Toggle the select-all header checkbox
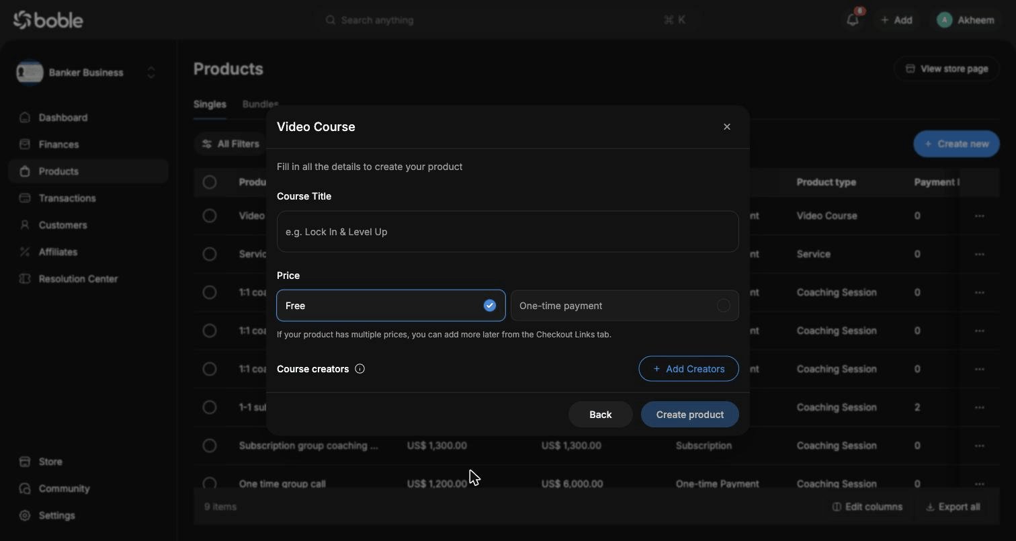Screen dimensions: 1016x541 click(x=210, y=182)
